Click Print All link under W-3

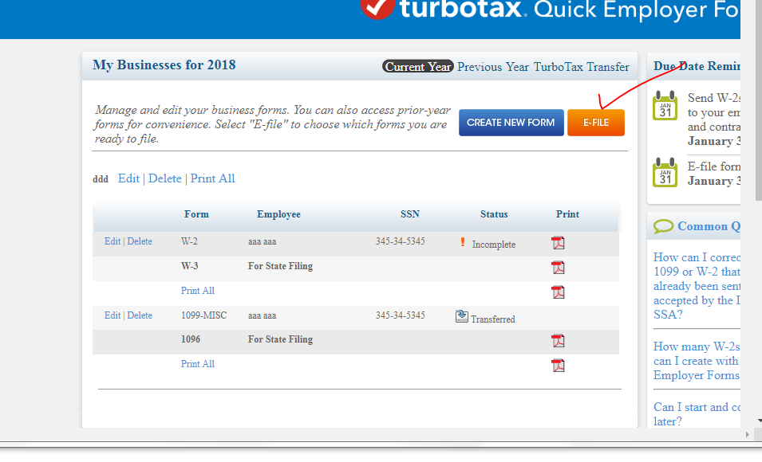pyautogui.click(x=197, y=291)
